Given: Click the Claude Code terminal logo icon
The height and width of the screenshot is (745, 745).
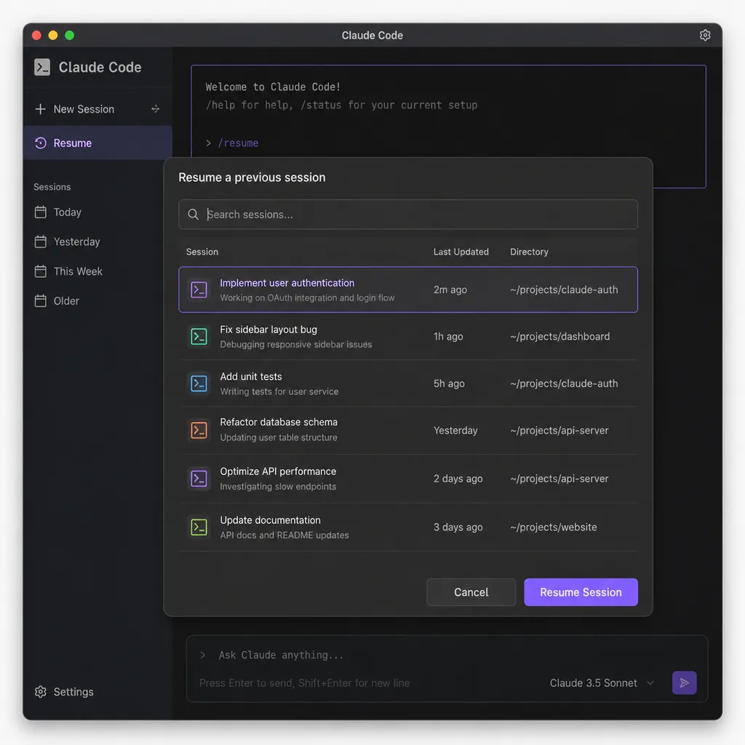Looking at the screenshot, I should point(42,67).
